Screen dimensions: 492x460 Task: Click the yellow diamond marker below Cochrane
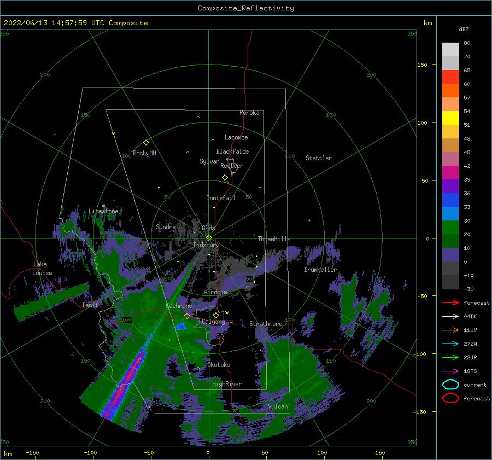187,316
